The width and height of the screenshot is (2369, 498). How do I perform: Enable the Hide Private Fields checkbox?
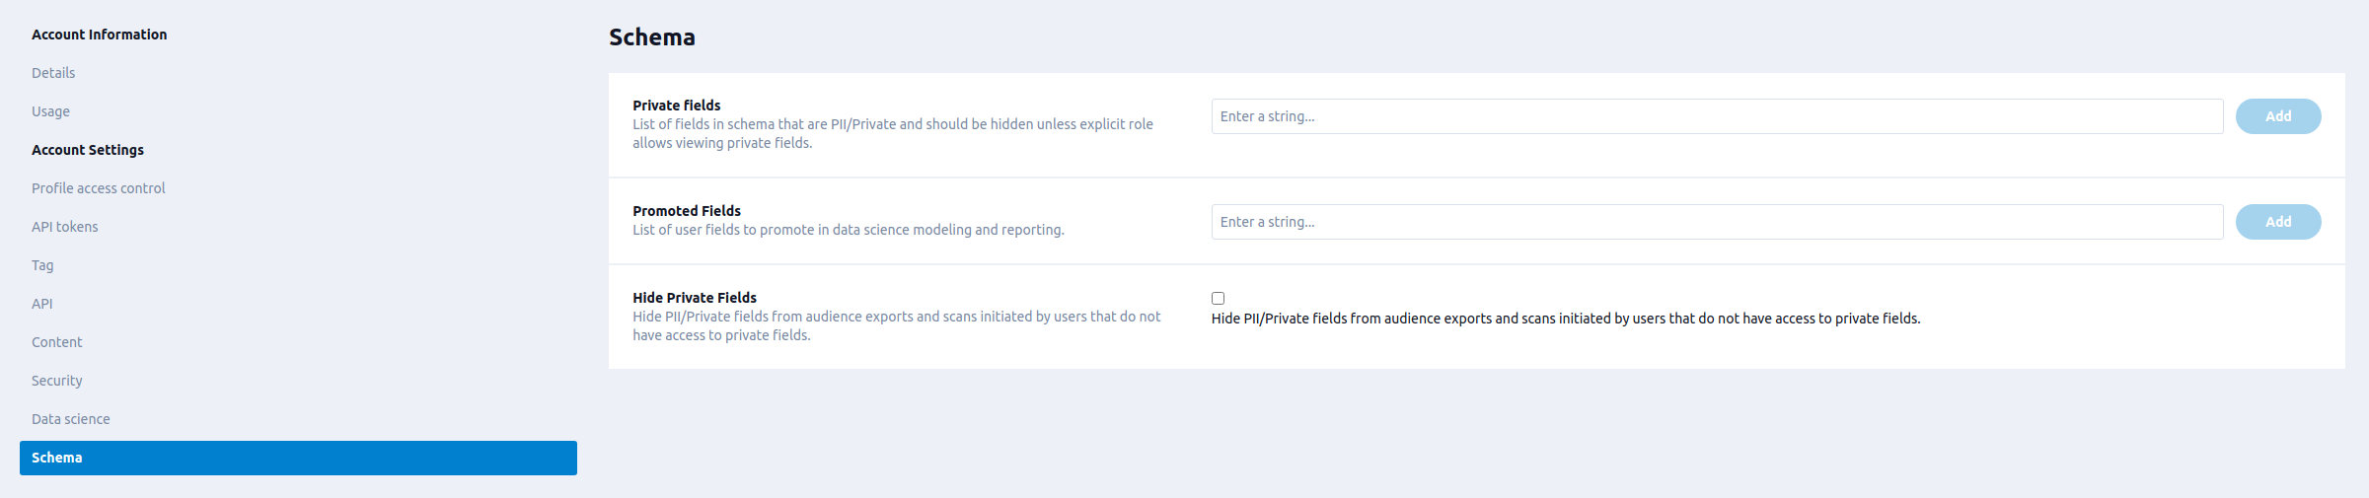coord(1218,298)
